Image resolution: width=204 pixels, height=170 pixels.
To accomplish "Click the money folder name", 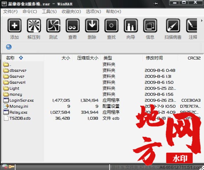I will click(16, 94).
